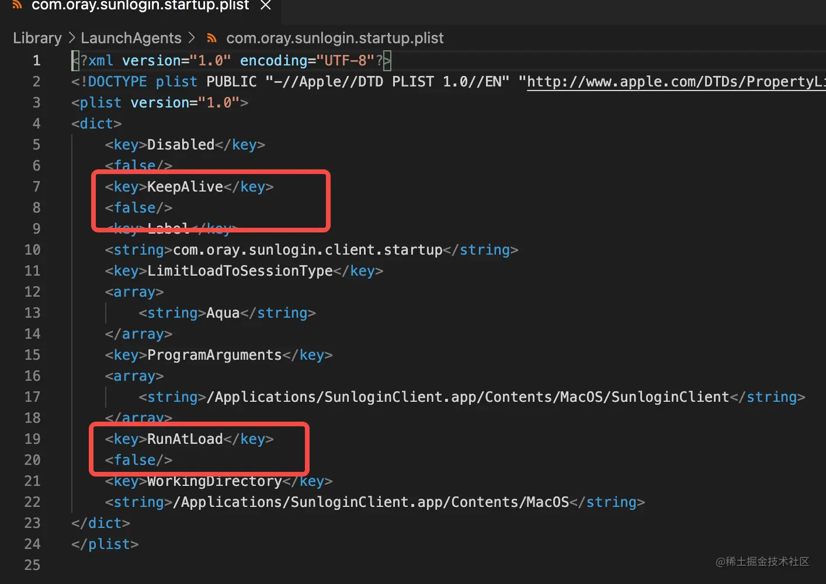Click the plist version="1.0" tag

click(159, 103)
